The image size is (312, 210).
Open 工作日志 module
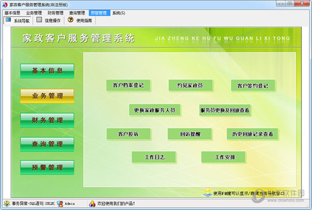point(154,157)
